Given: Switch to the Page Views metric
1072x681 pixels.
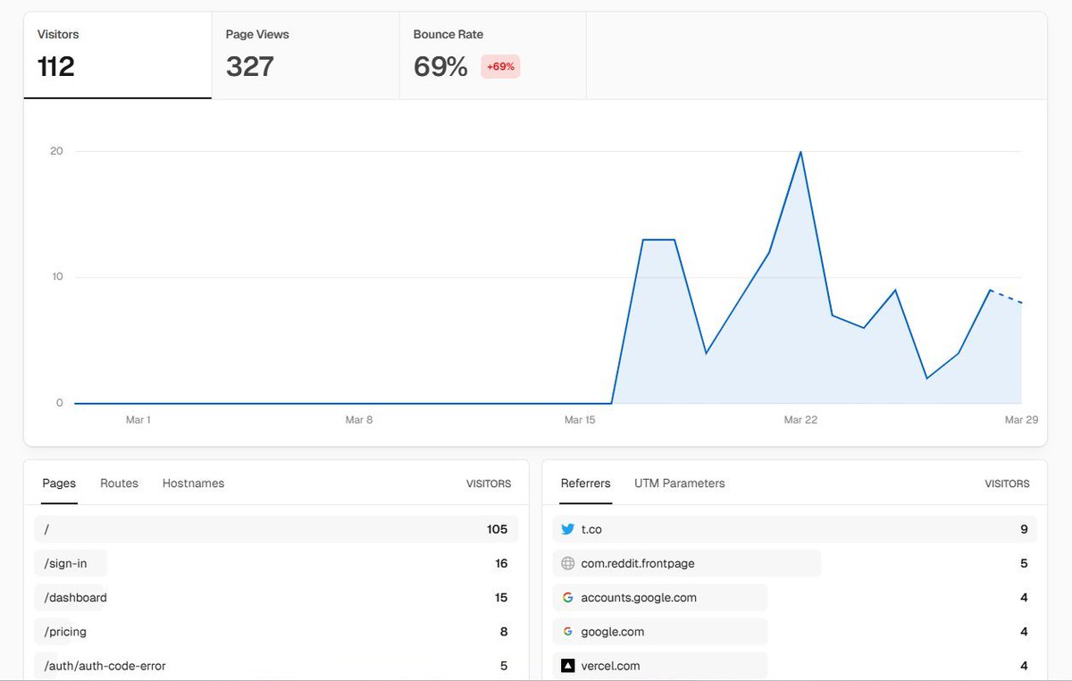Looking at the screenshot, I should (306, 55).
